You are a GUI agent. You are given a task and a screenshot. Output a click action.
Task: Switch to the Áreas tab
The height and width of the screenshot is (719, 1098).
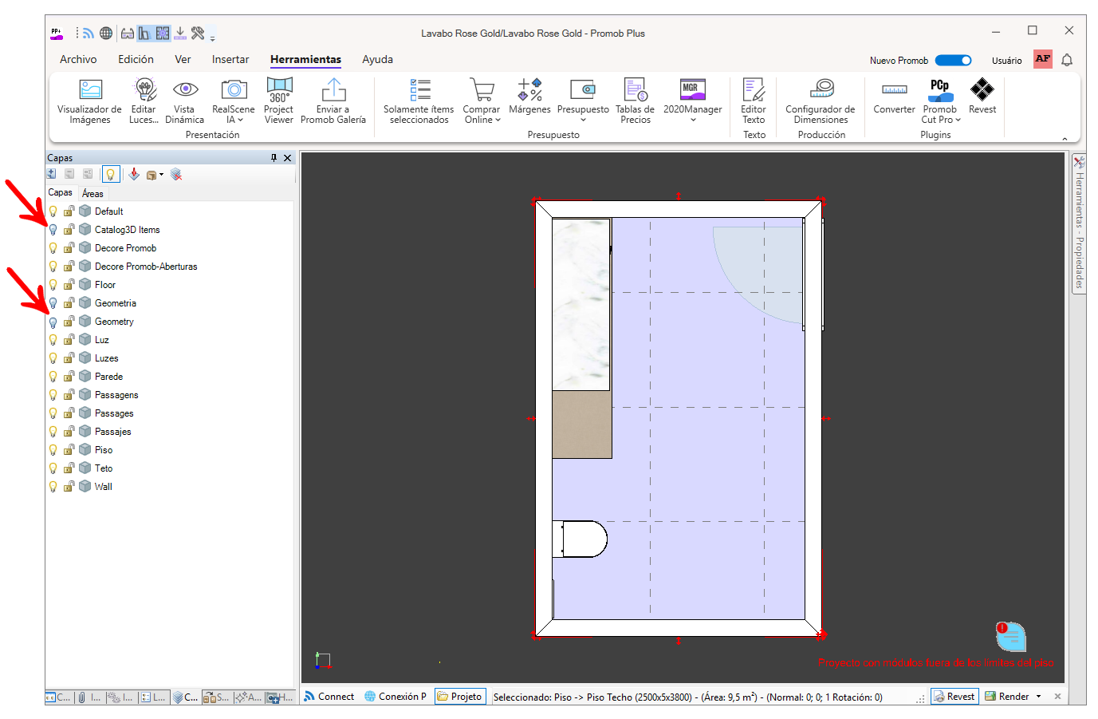pyautogui.click(x=92, y=194)
